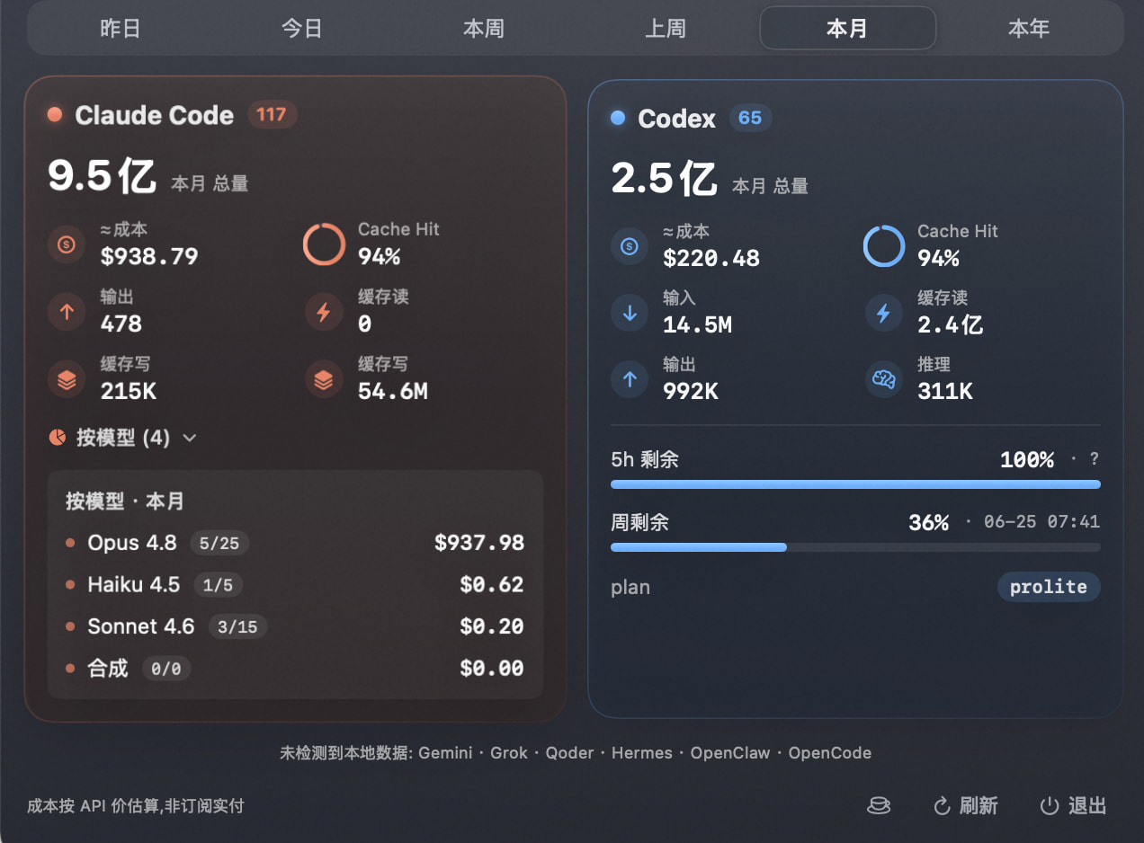Select the 本周 time range tab
The image size is (1144, 843).
click(483, 29)
